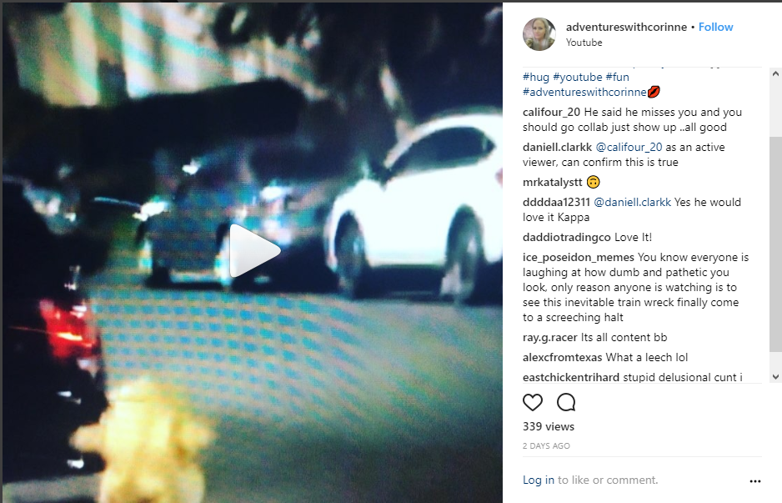This screenshot has height=503, width=782.
Task: Play the video with the play button
Action: [x=254, y=250]
